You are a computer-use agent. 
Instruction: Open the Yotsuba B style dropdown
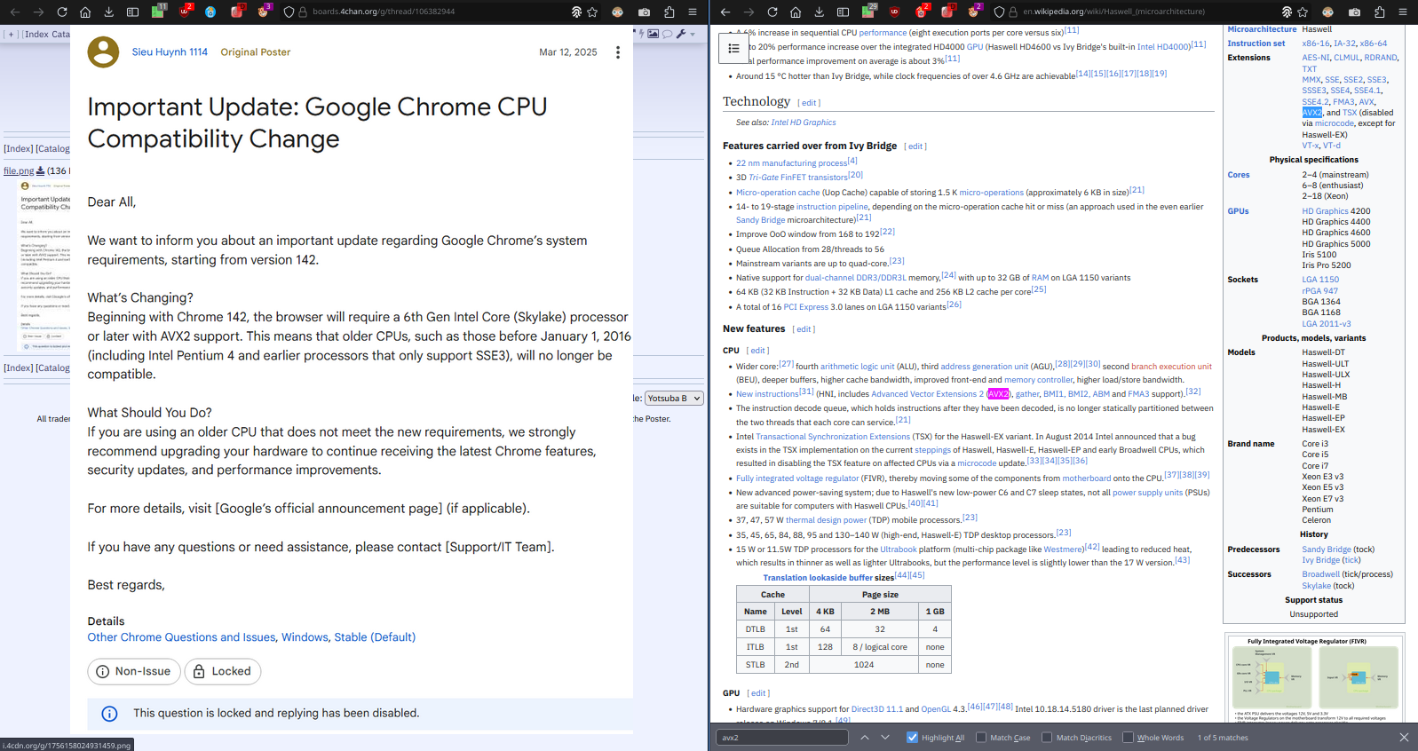pyautogui.click(x=674, y=399)
